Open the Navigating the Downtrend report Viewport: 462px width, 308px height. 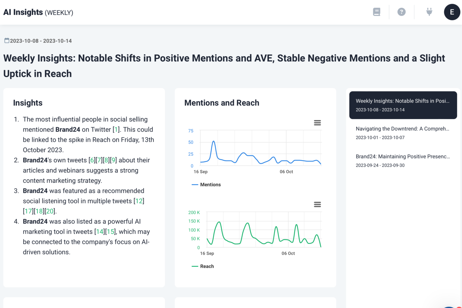(x=403, y=133)
